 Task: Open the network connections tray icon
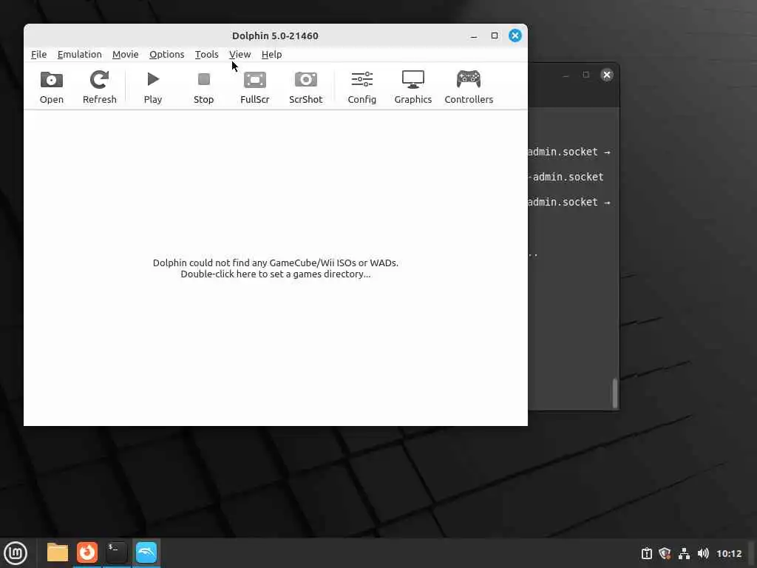[684, 553]
